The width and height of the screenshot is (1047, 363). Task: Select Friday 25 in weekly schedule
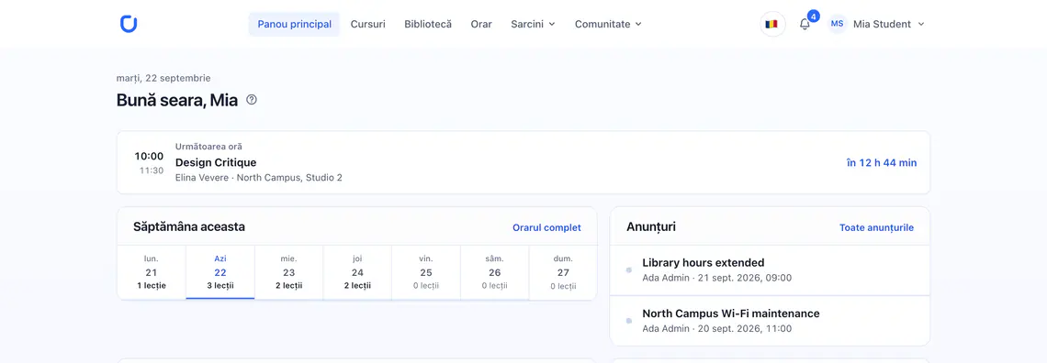426,272
